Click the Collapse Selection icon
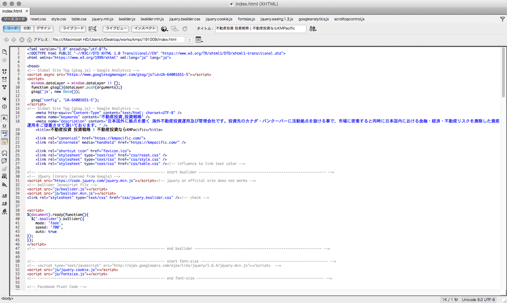This screenshot has height=303, width=507. (x=4, y=79)
